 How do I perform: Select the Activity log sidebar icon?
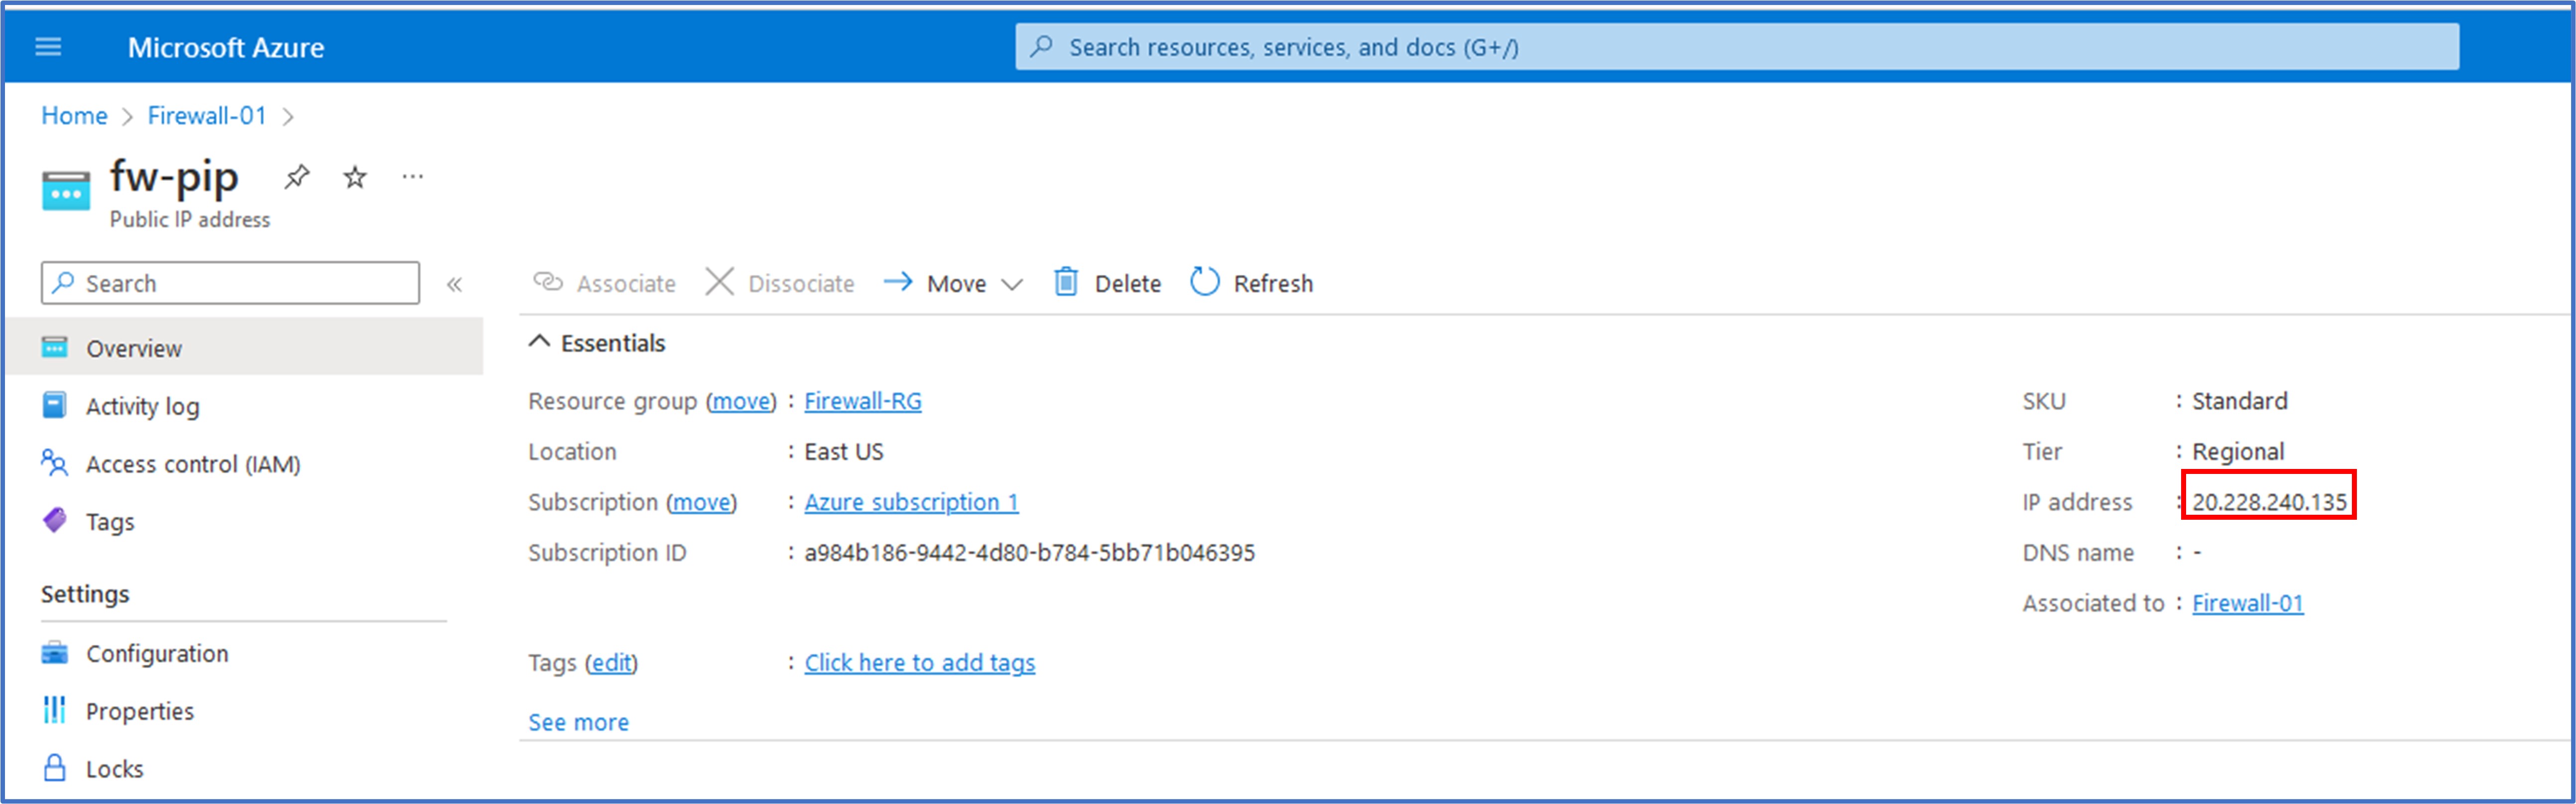click(144, 405)
